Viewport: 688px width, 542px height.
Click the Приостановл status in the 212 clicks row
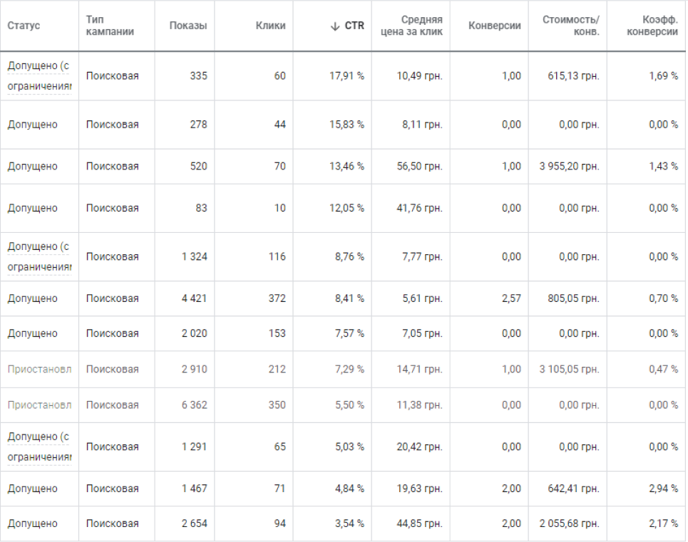39,370
